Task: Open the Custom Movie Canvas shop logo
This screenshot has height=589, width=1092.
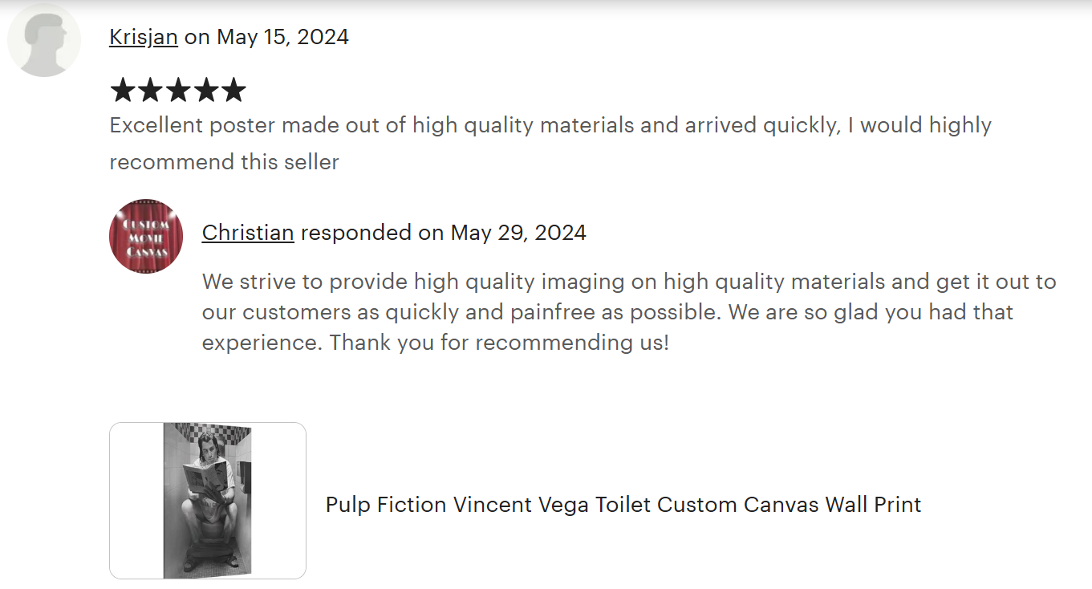Action: click(x=146, y=236)
